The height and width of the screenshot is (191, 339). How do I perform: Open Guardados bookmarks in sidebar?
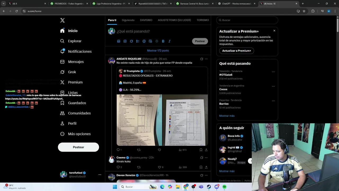point(73,103)
